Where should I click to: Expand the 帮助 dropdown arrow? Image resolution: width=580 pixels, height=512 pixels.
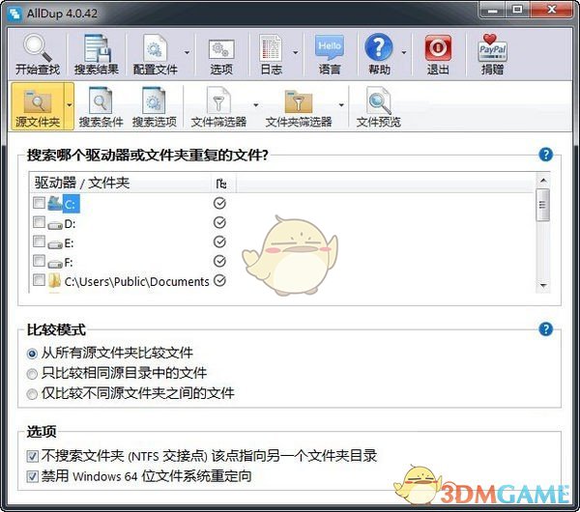click(x=404, y=52)
